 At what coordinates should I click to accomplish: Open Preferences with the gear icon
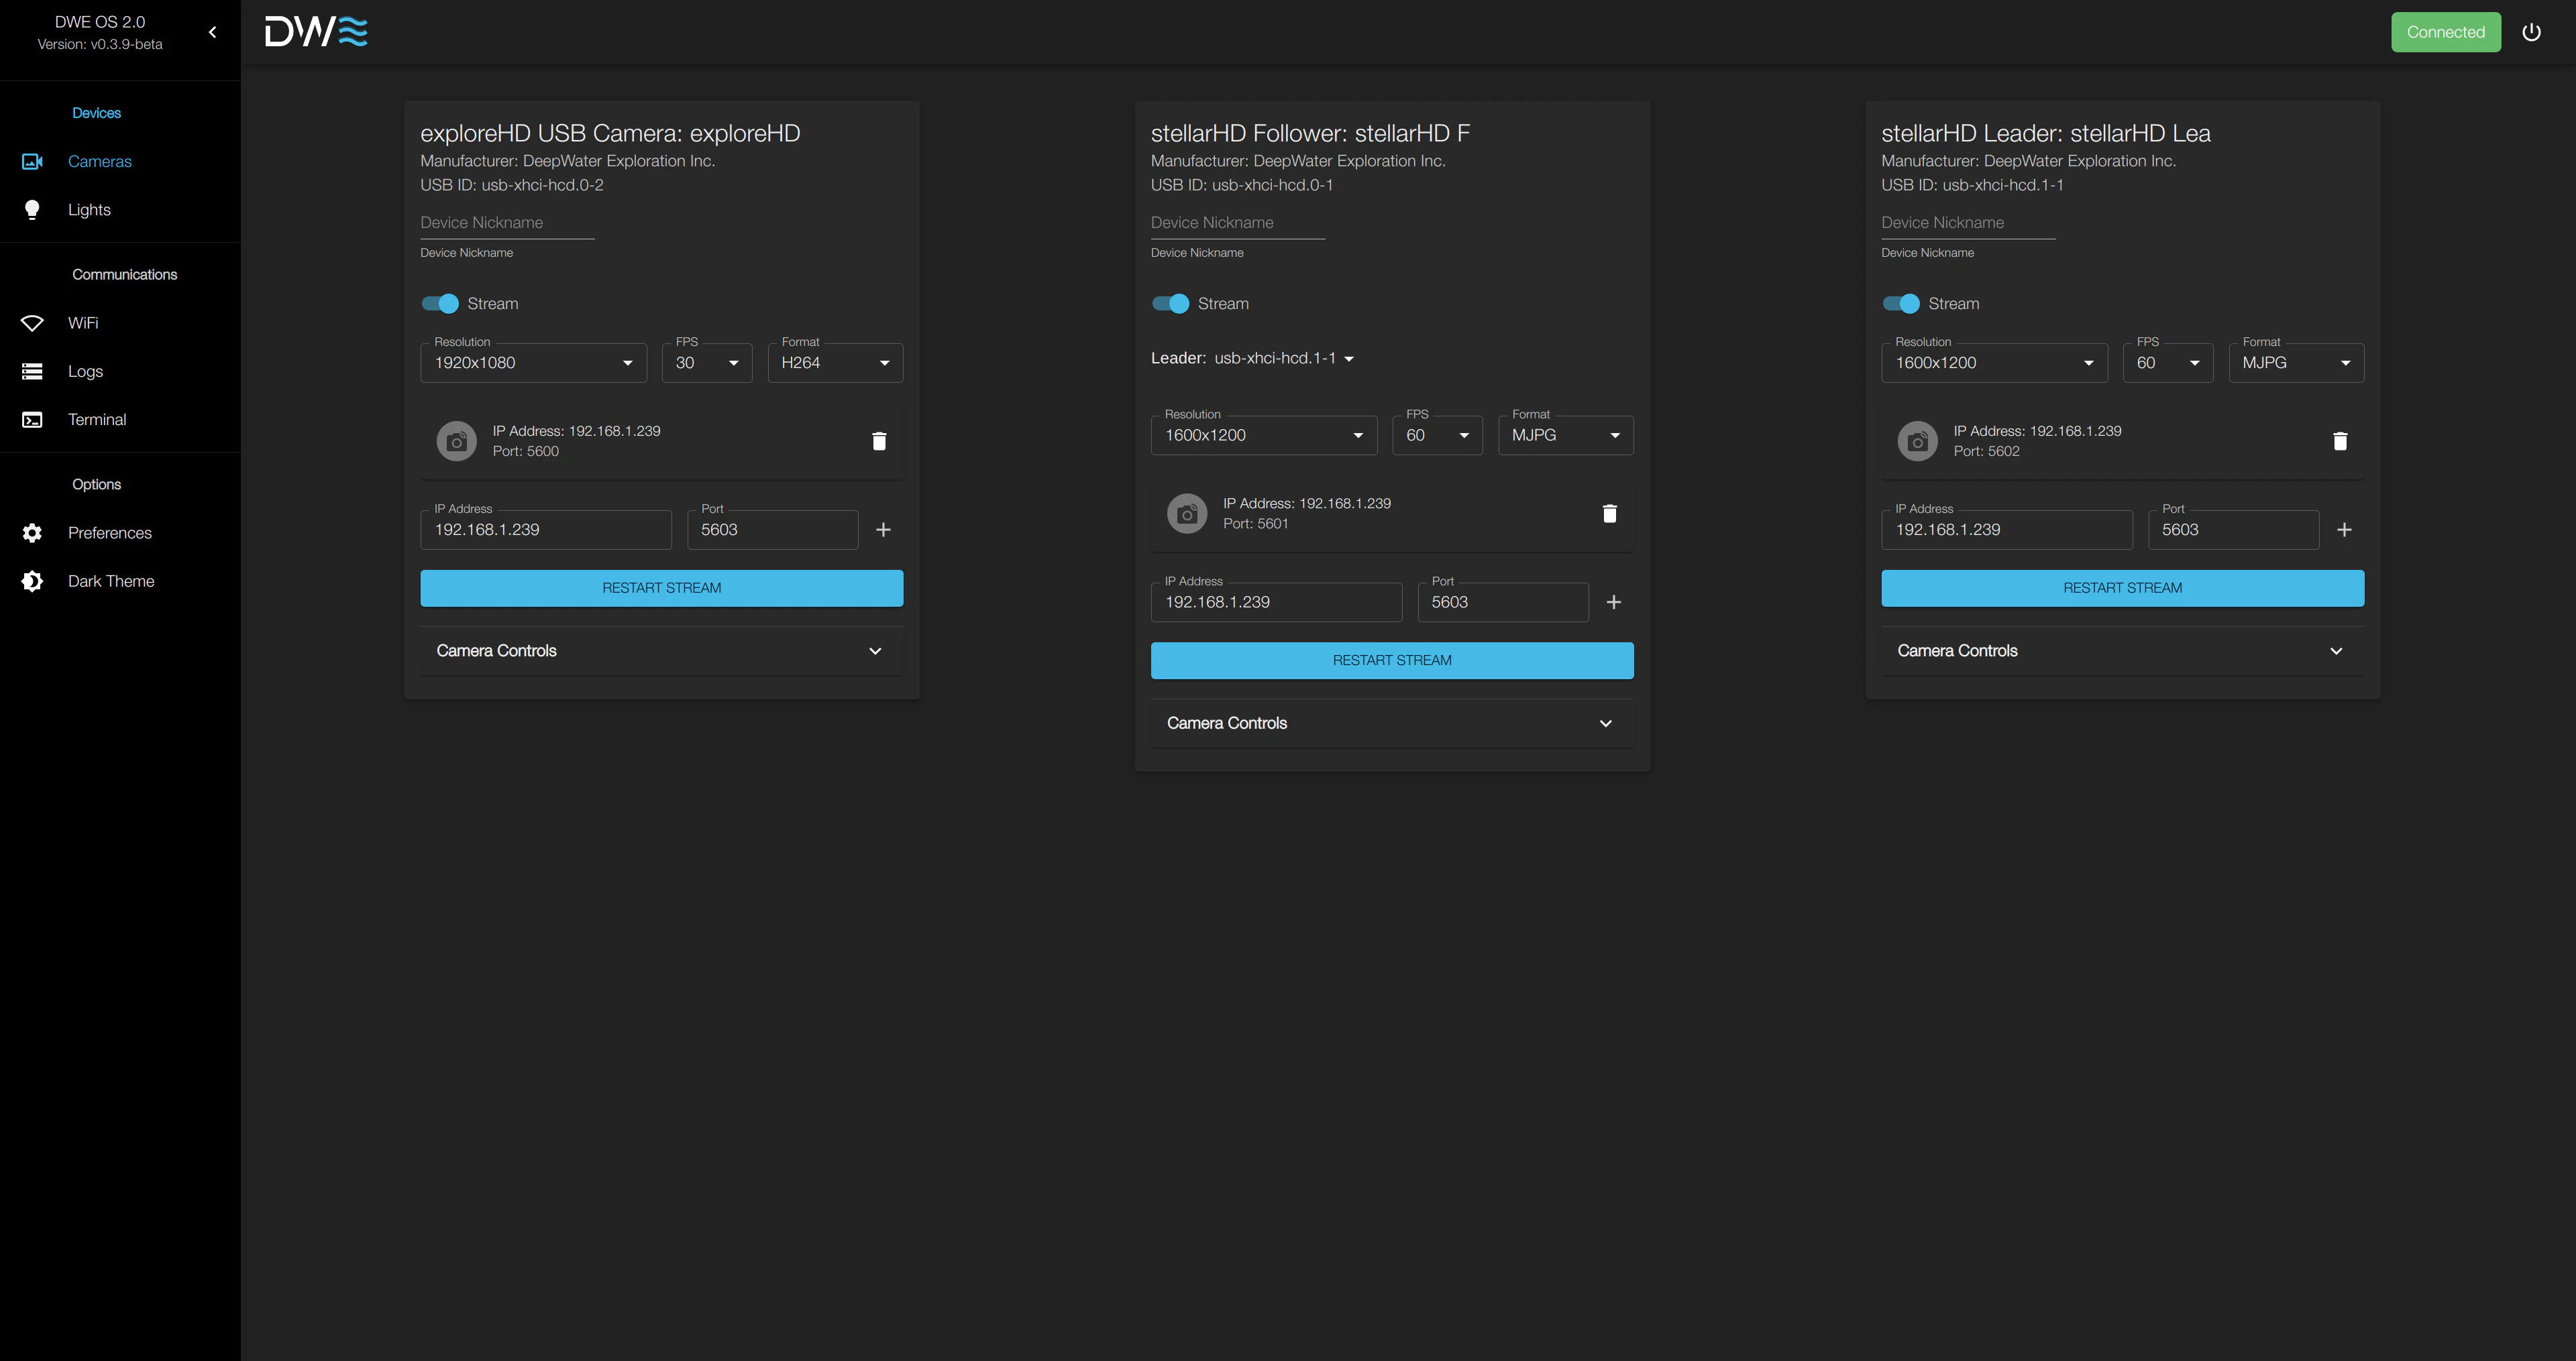click(32, 532)
